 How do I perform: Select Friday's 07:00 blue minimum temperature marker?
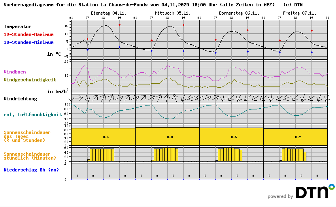coord(279,52)
